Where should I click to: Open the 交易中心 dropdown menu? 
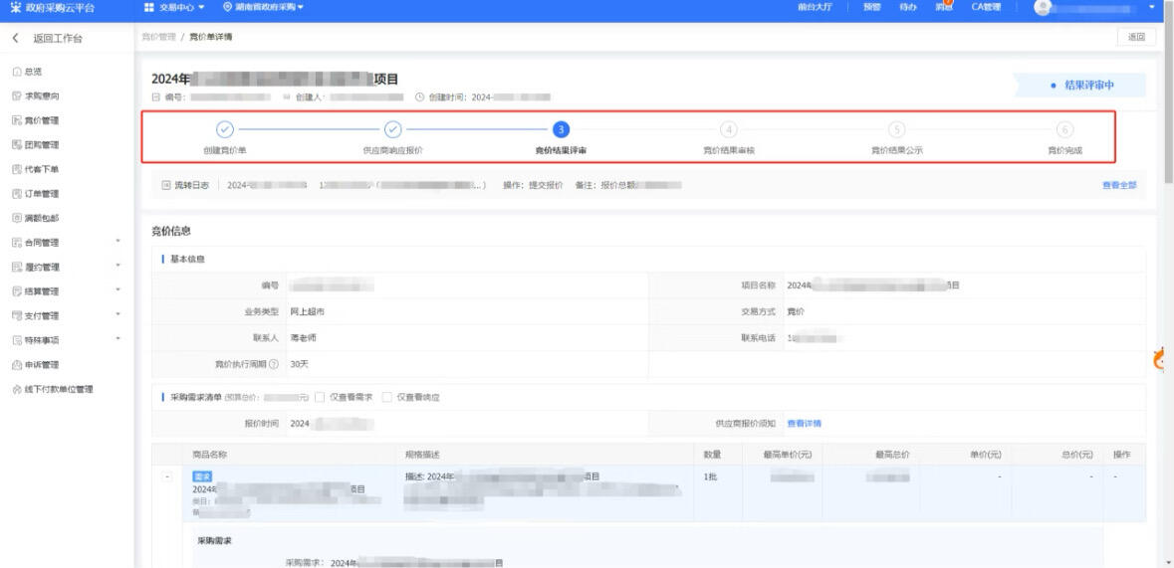tap(173, 7)
